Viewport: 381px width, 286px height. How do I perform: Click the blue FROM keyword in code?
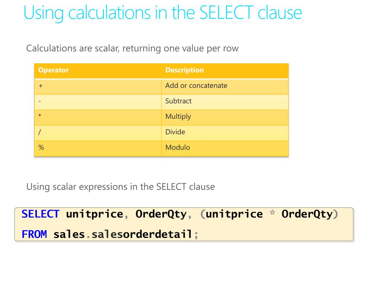[x=34, y=235]
